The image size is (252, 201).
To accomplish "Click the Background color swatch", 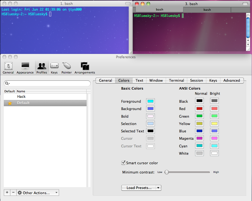I will coord(150,109).
